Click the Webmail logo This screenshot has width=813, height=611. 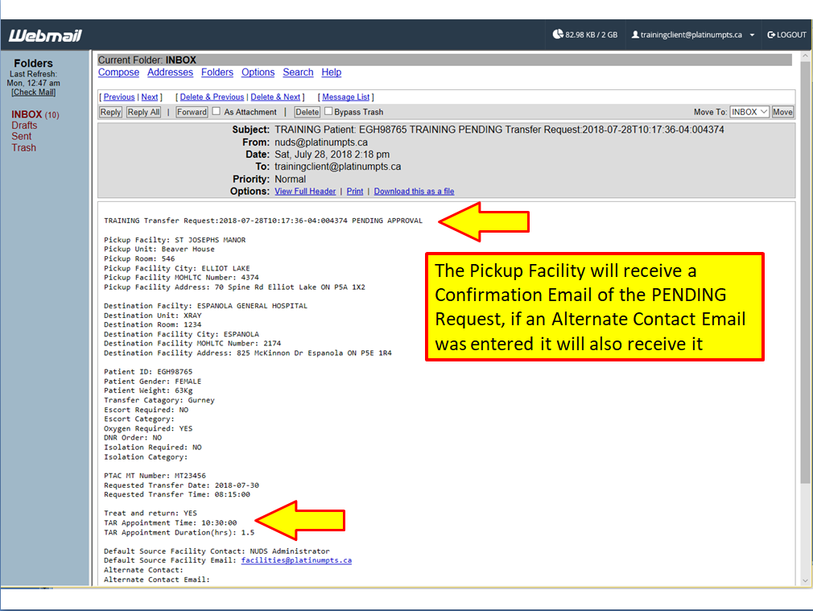[x=45, y=35]
